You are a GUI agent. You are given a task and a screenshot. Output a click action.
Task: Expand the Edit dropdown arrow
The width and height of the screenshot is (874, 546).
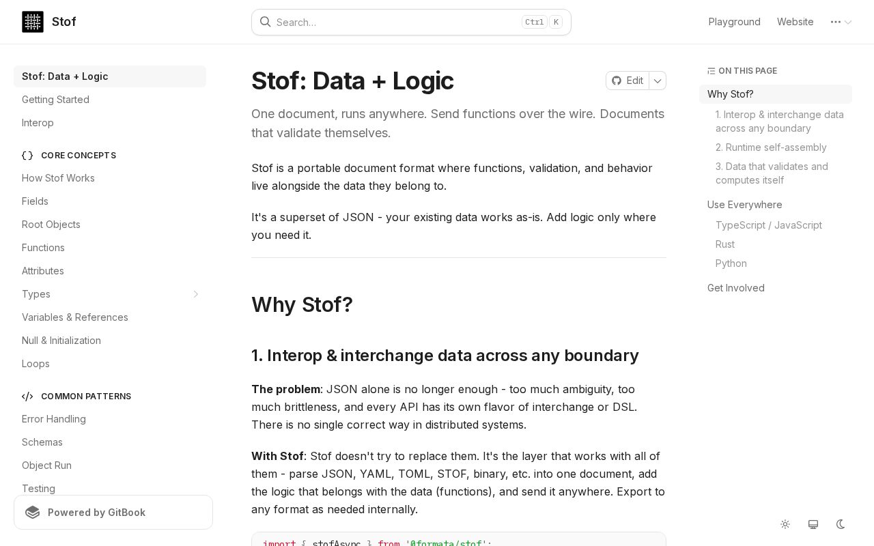click(x=658, y=81)
